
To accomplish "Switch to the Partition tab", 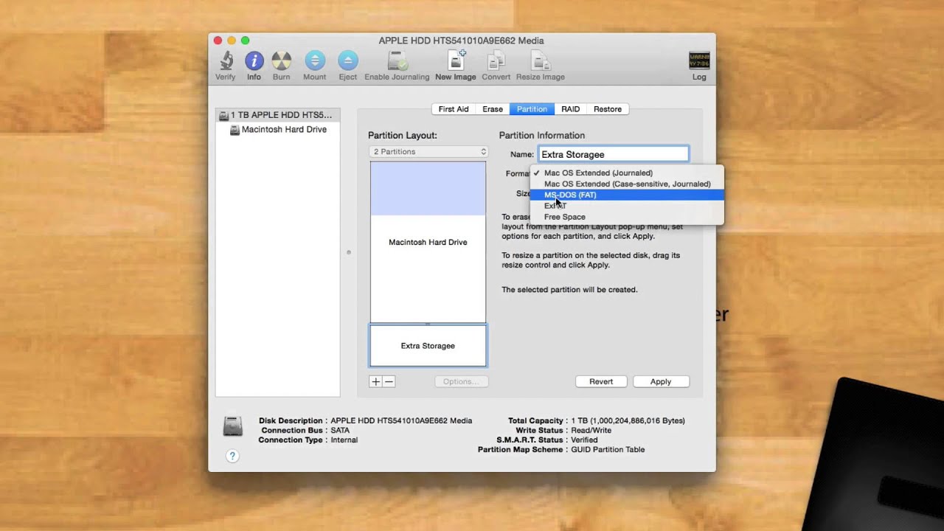I will coord(532,109).
